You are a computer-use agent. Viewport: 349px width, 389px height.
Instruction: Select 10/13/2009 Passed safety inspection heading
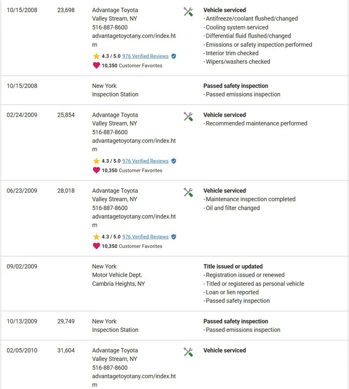(236, 321)
